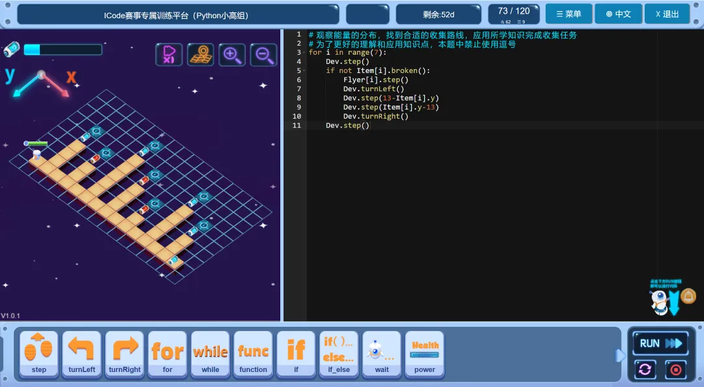Viewport: 704px width, 387px height.
Task: Click the Dev.turnRight() code line
Action: click(x=376, y=116)
